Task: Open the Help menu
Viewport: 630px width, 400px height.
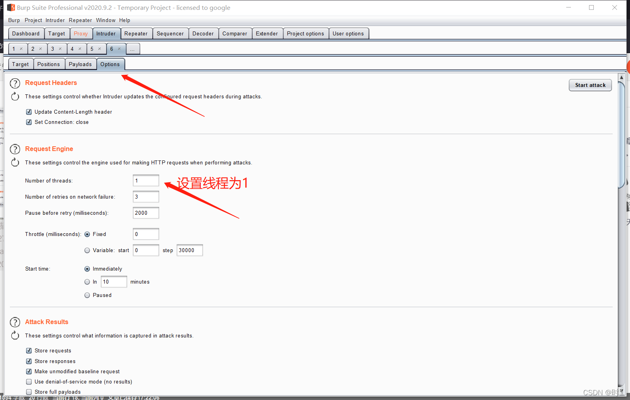Action: pos(124,20)
